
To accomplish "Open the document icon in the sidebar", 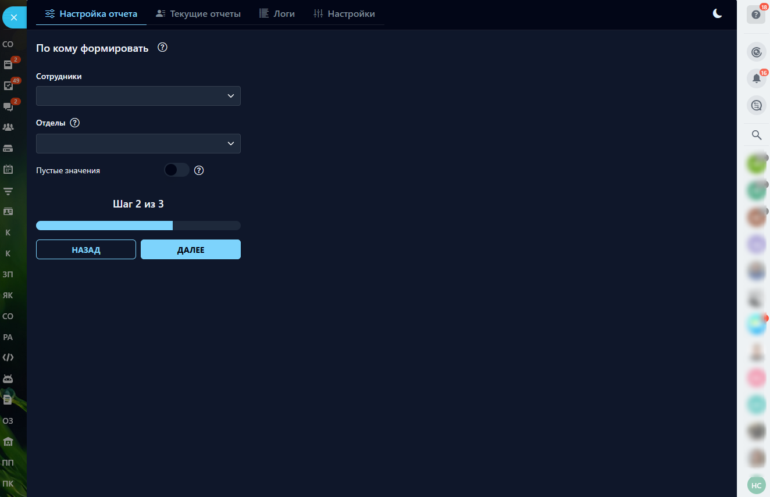I will [8, 400].
